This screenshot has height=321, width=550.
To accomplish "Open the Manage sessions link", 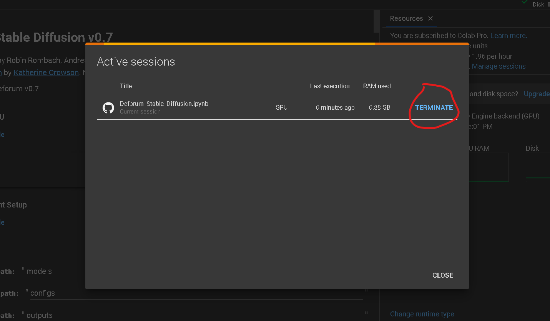I will point(498,66).
